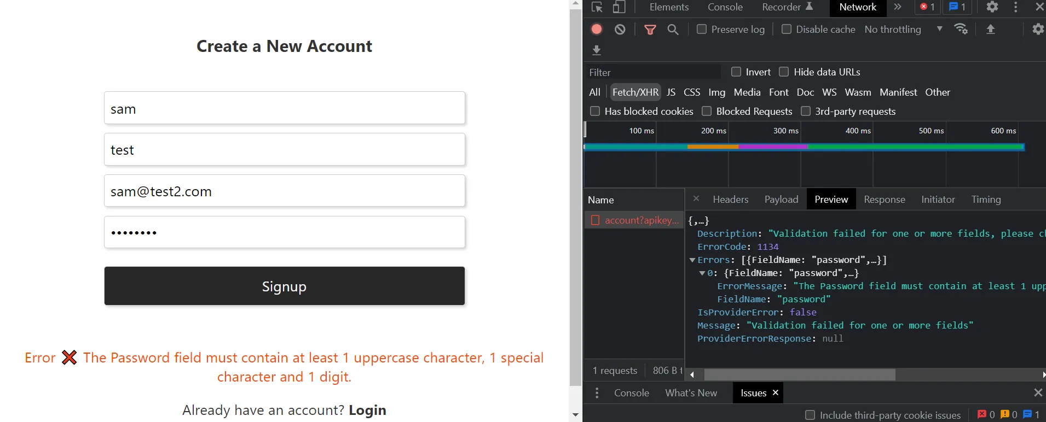Check Hide data URLs
Image resolution: width=1046 pixels, height=422 pixels.
point(784,72)
